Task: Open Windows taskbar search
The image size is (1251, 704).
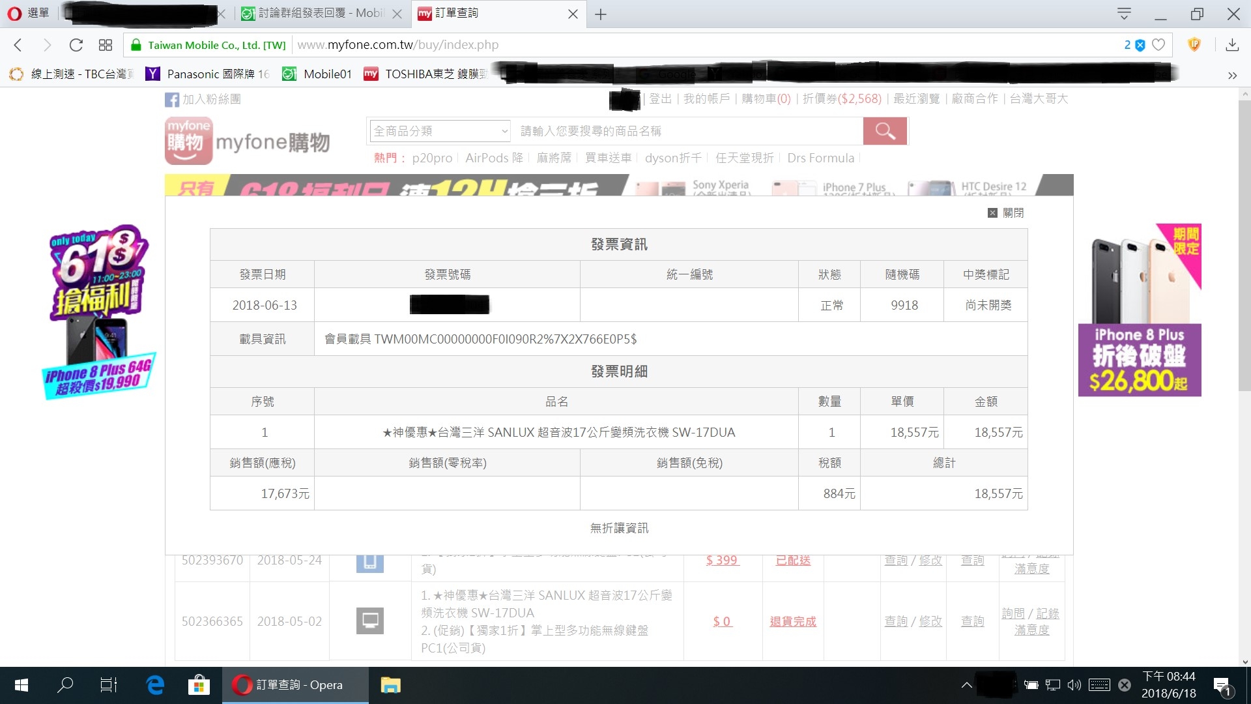Action: pos(65,685)
